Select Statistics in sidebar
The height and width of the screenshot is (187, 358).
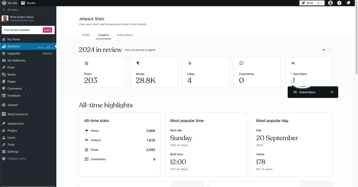(28, 46)
